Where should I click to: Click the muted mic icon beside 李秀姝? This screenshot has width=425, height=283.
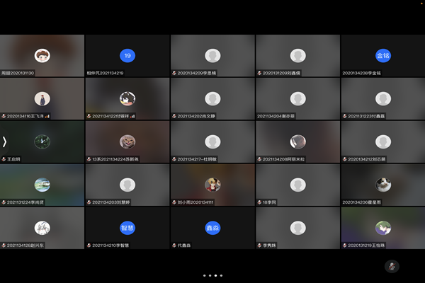pyautogui.click(x=259, y=245)
